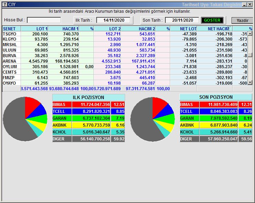The width and height of the screenshot is (255, 203).
Task: Click scrollbar up arrow in table
Action: pyautogui.click(x=250, y=34)
